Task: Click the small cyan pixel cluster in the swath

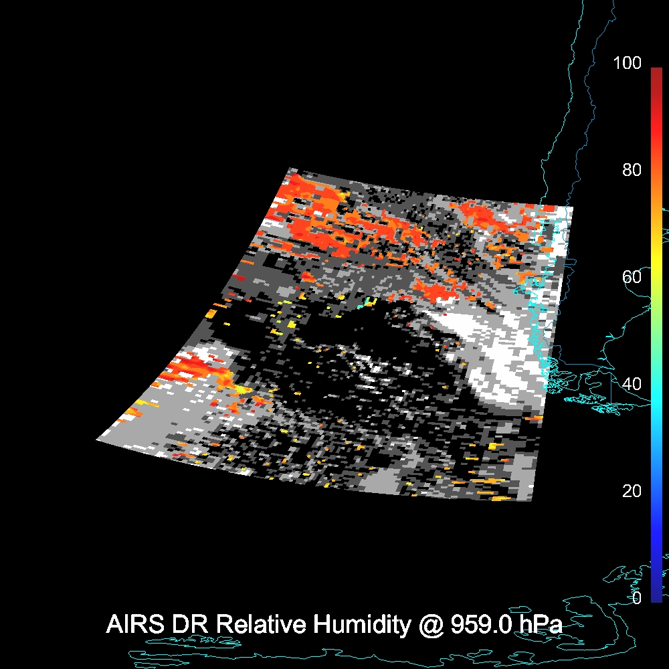Action: (365, 303)
